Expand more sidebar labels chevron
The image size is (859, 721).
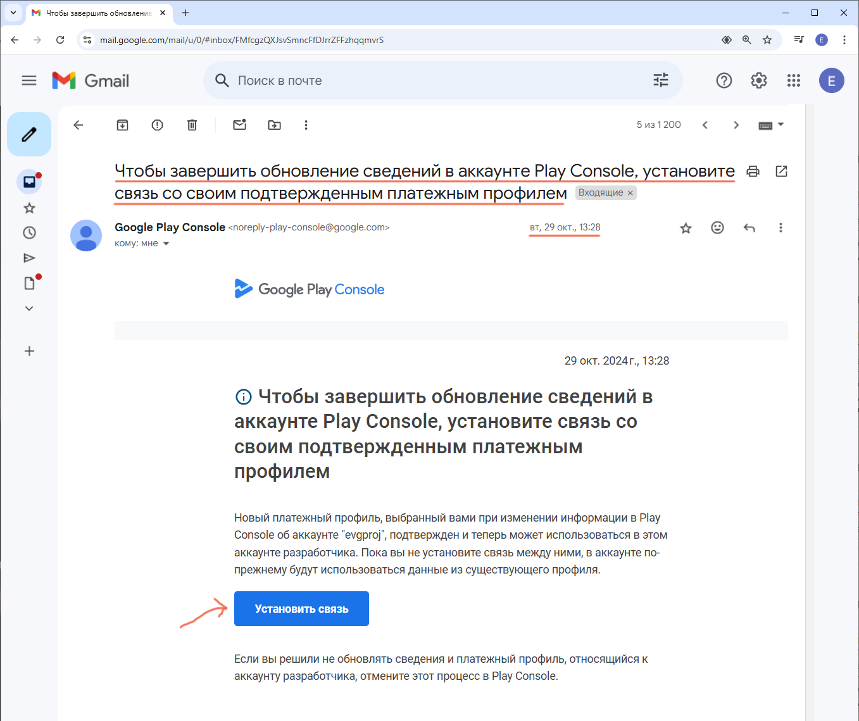pyautogui.click(x=29, y=308)
